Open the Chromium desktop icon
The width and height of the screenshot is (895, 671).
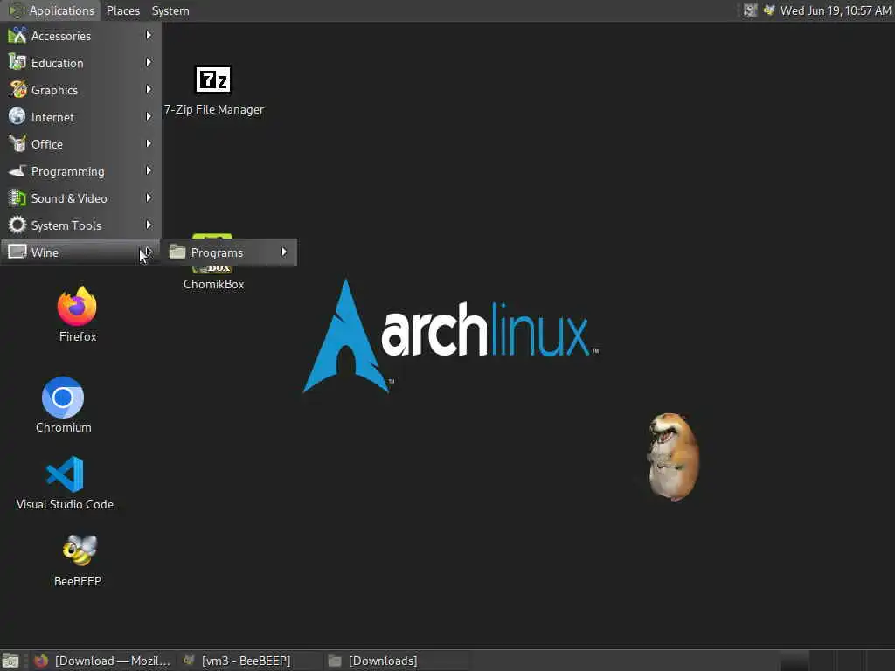click(63, 398)
